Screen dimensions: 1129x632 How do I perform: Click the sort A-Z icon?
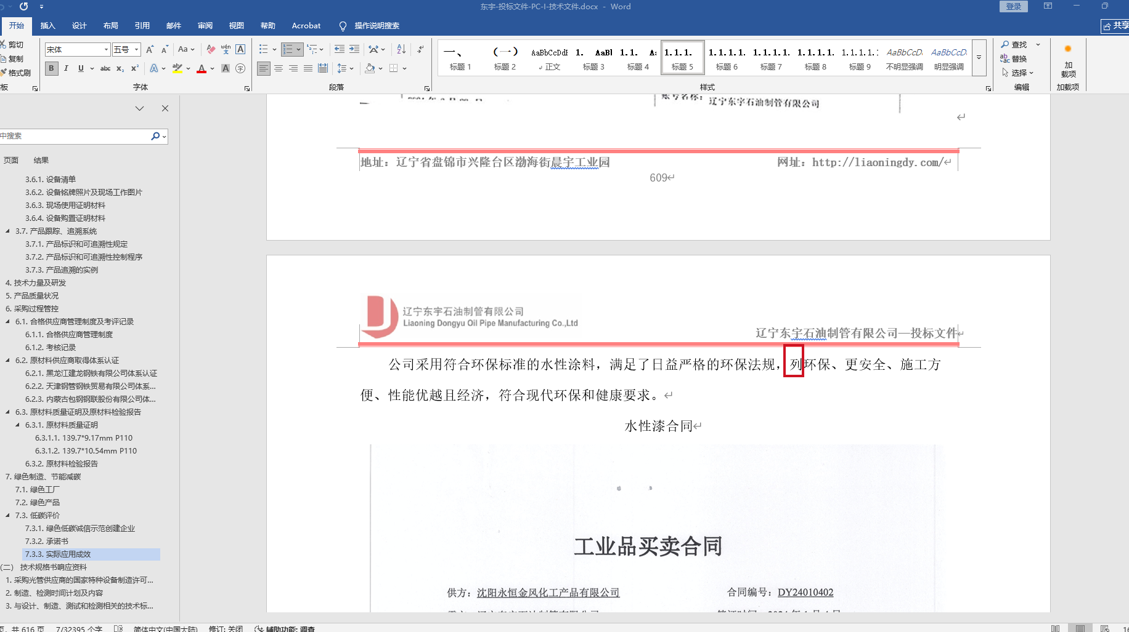point(401,49)
